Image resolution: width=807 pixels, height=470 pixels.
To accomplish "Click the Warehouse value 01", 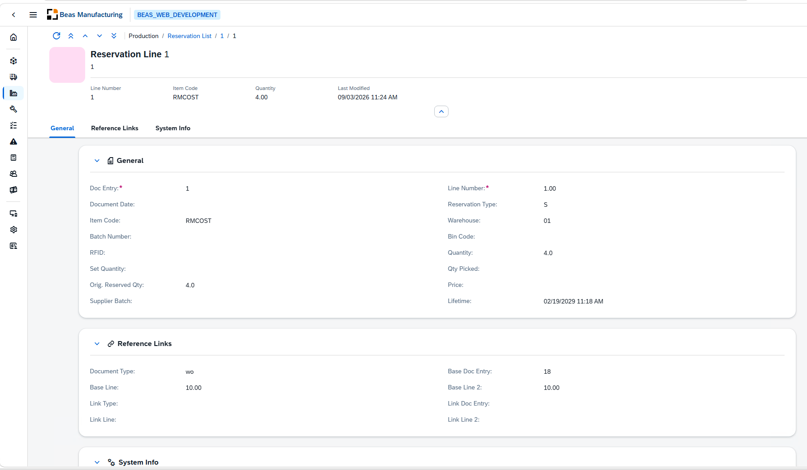I will tap(547, 221).
